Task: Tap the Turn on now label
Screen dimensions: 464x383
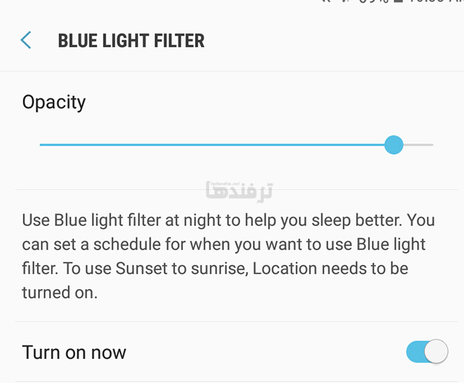Action: point(74,352)
